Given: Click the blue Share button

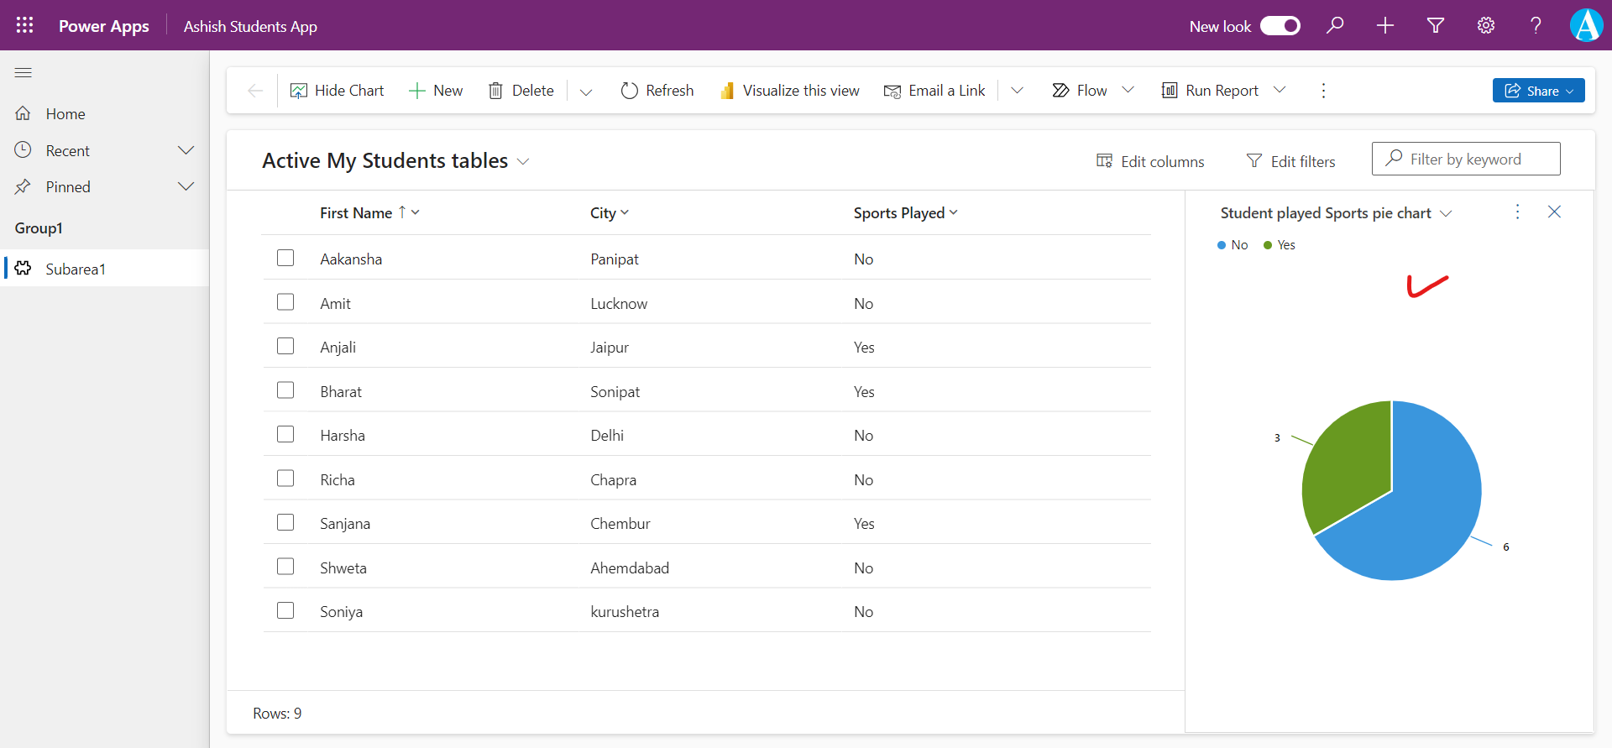Looking at the screenshot, I should coord(1538,91).
